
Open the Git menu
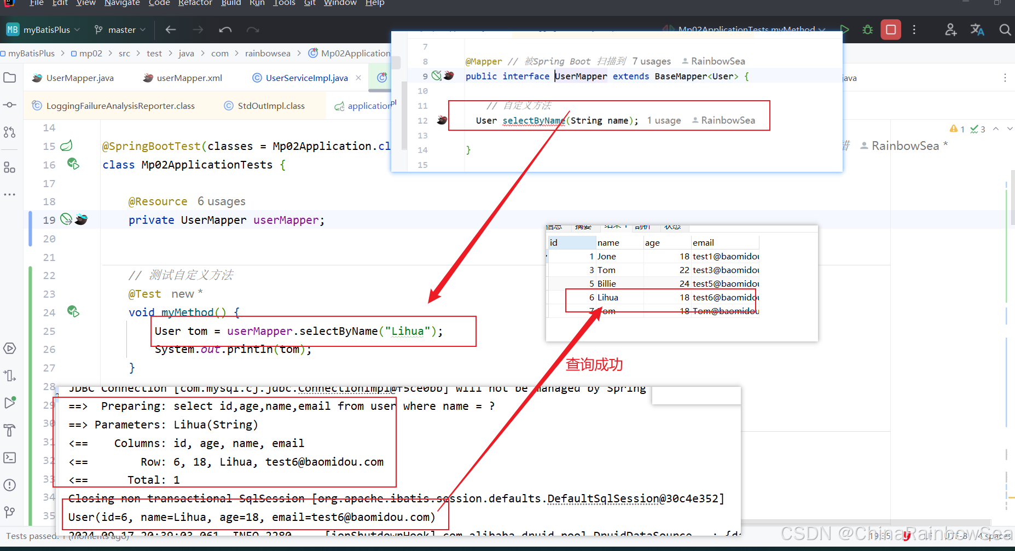coord(310,3)
